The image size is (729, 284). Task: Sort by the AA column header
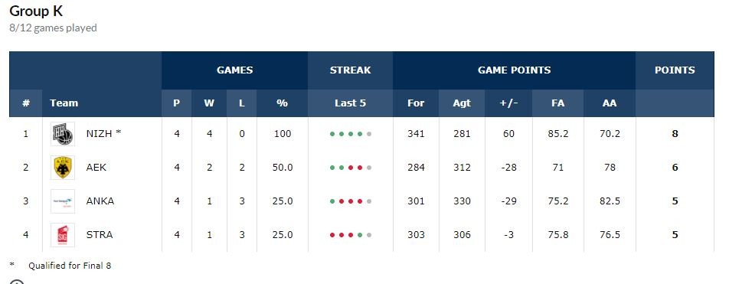(x=610, y=103)
